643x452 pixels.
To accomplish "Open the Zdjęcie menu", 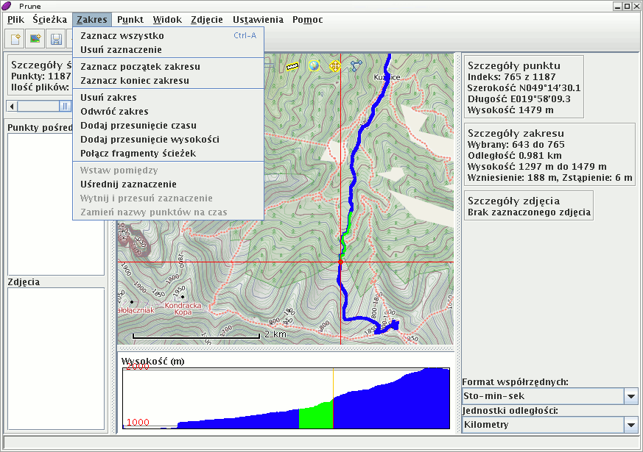I will (207, 20).
